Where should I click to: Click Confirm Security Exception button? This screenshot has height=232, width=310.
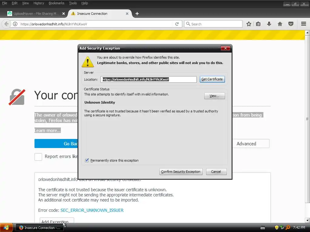[181, 172]
